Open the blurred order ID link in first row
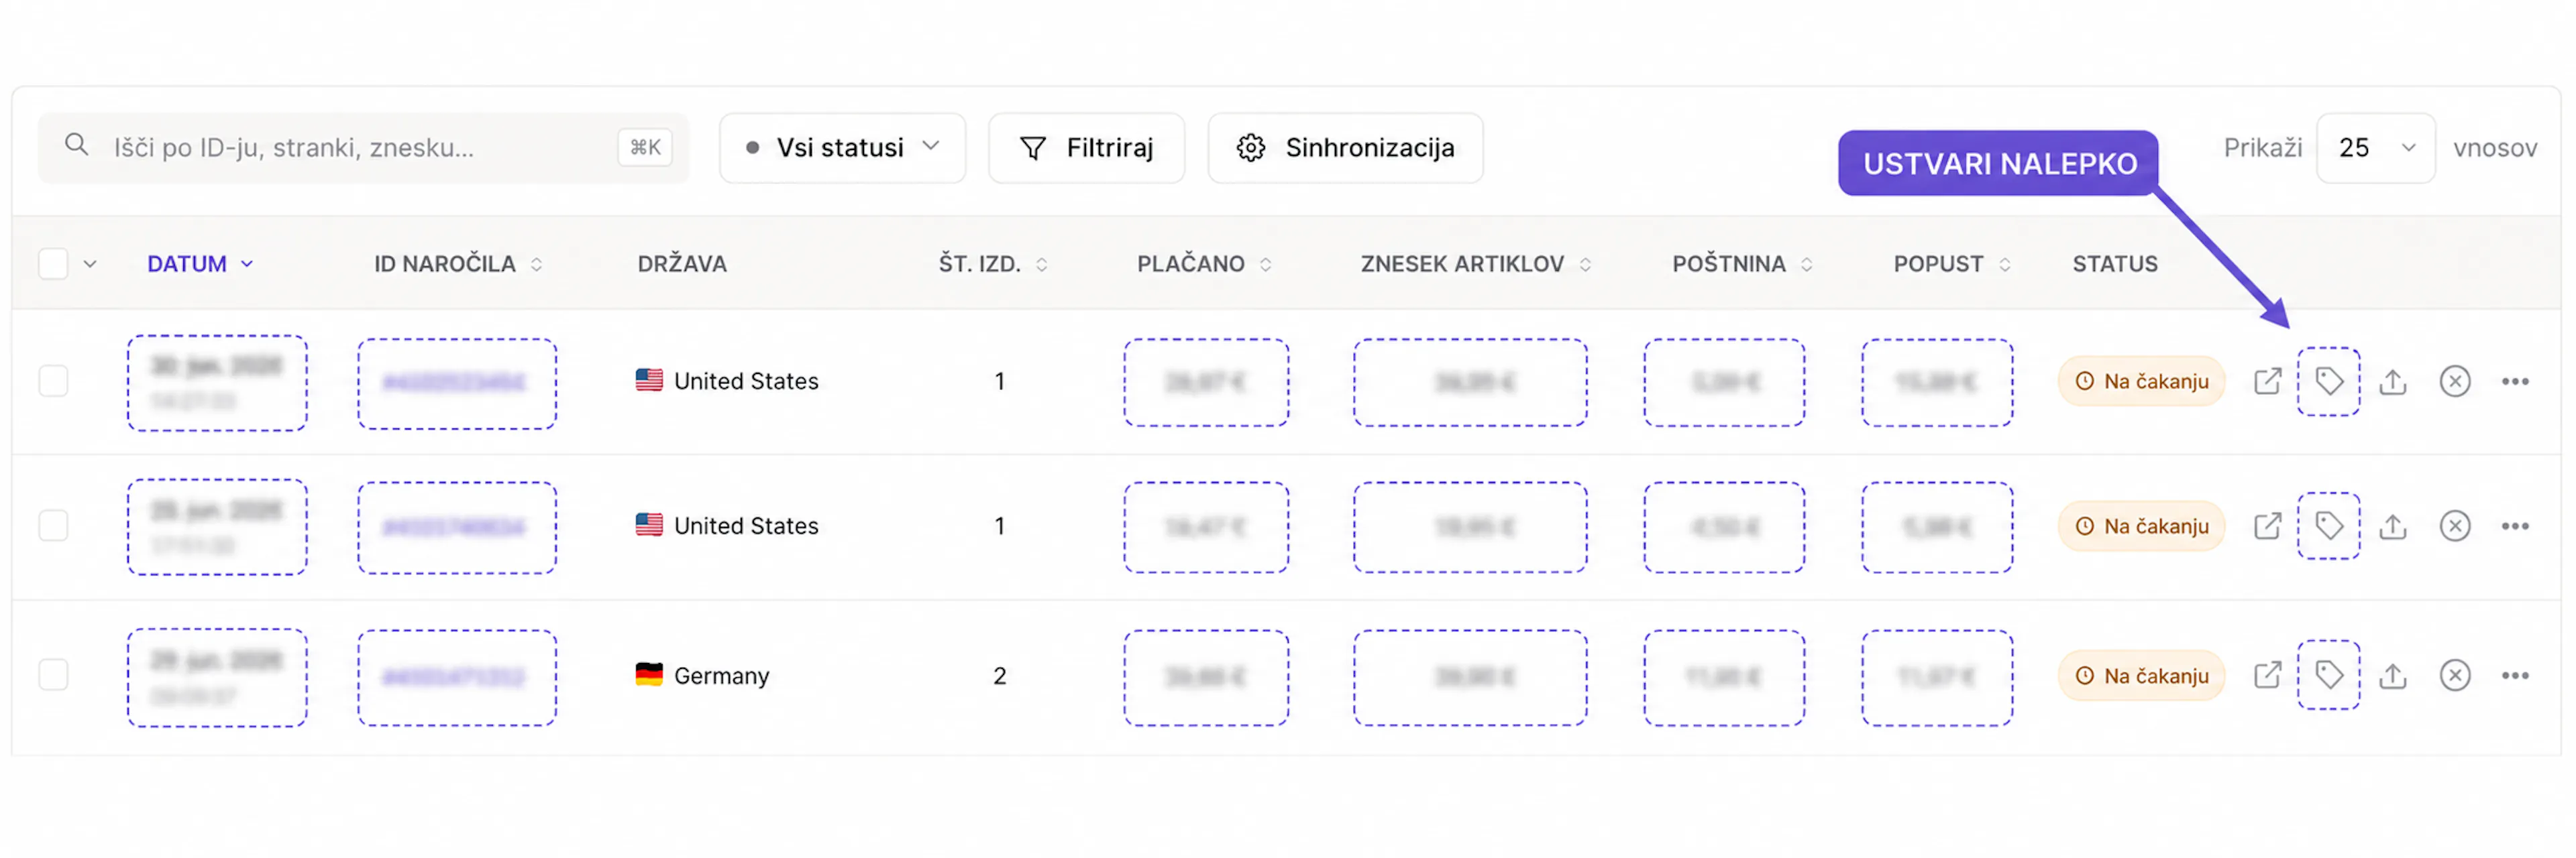Viewport: 2576px width, 858px height. (454, 381)
